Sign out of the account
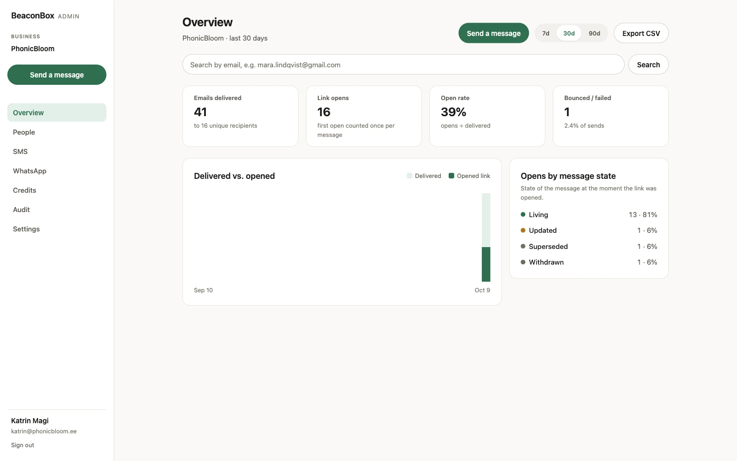Image resolution: width=737 pixels, height=461 pixels. pyautogui.click(x=23, y=445)
